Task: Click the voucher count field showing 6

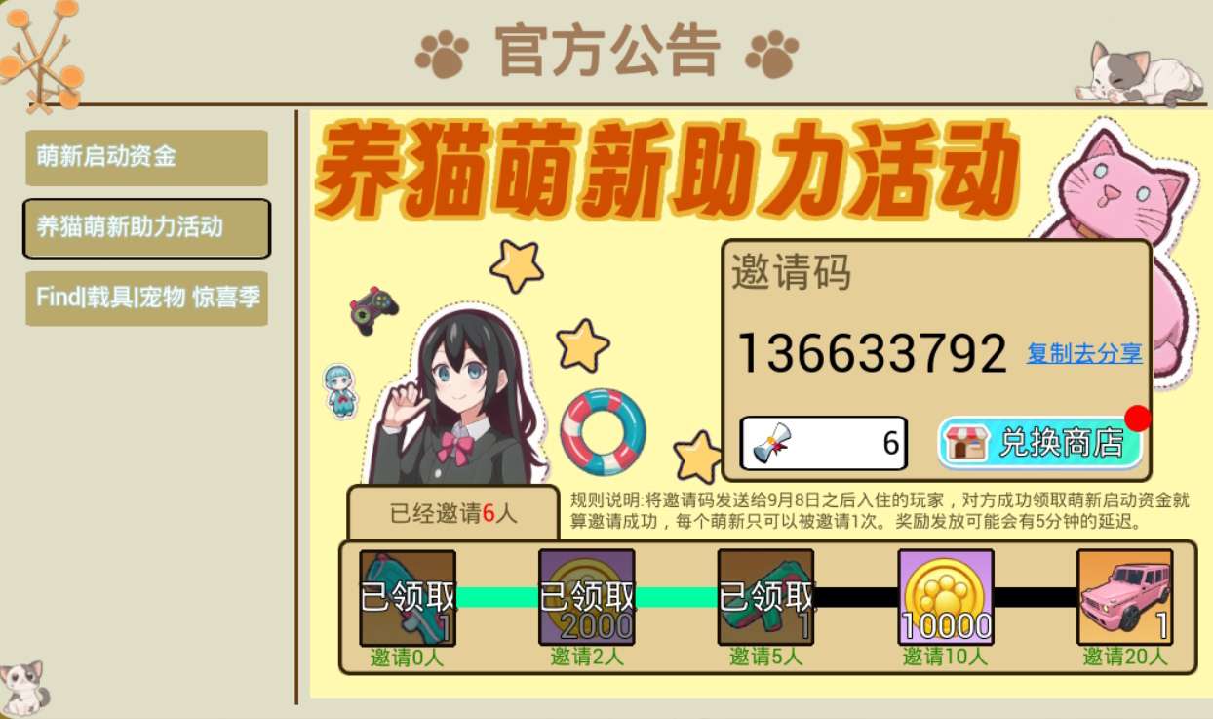Action: click(x=824, y=444)
